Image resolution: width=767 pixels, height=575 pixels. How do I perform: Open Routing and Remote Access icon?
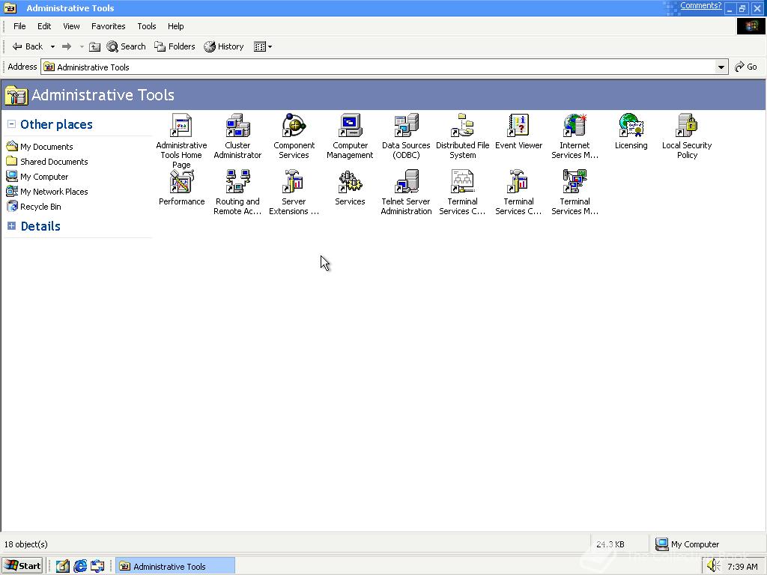237,182
